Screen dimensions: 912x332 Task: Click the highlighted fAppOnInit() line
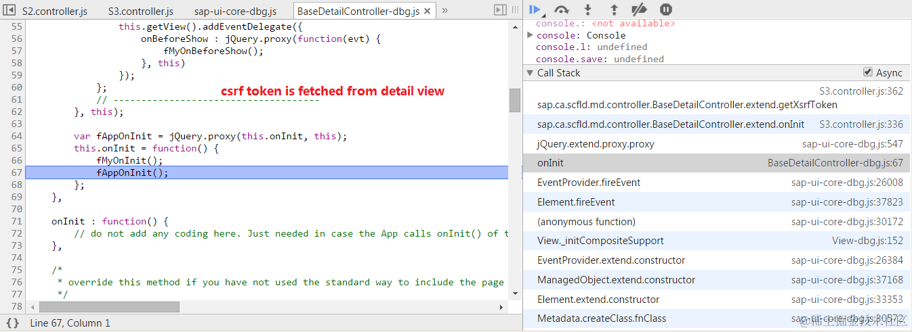[x=267, y=172]
